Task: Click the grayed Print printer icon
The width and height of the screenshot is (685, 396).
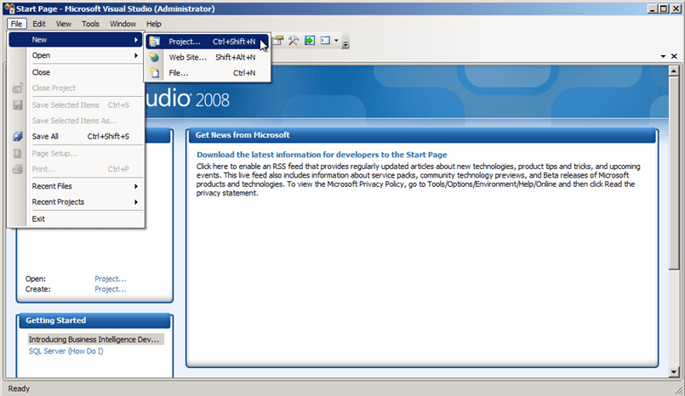Action: pos(18,169)
